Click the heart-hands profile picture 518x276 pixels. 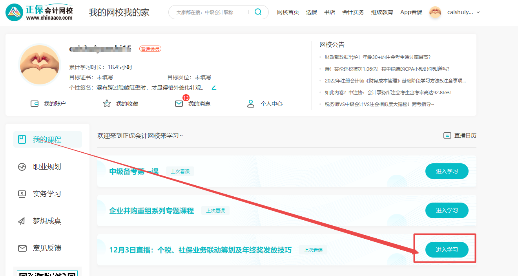pyautogui.click(x=40, y=64)
